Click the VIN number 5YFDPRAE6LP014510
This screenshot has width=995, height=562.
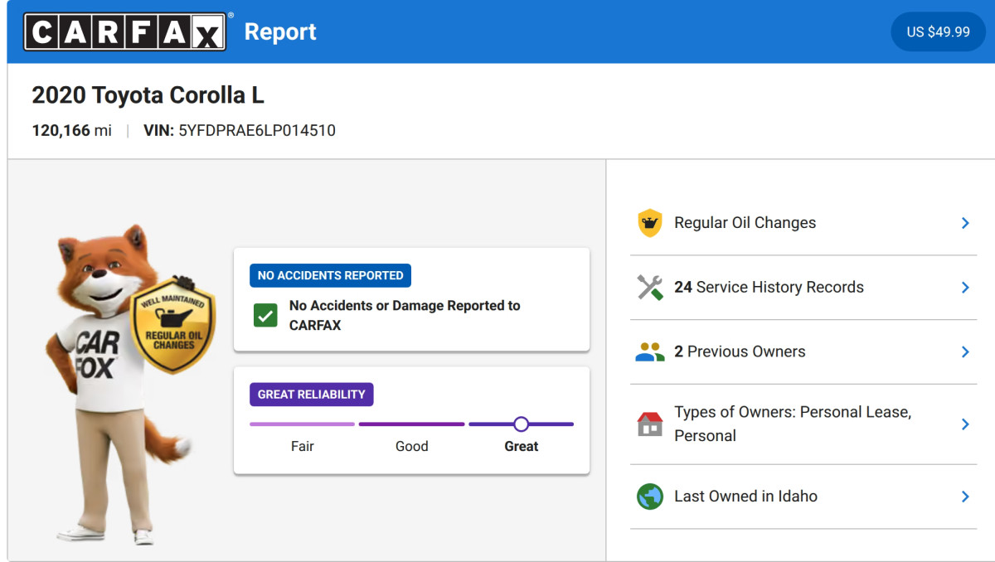coord(257,130)
